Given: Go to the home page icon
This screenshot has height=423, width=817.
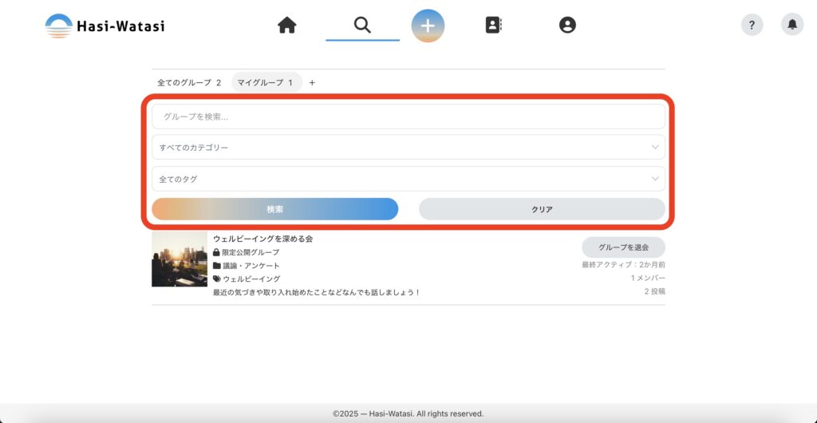Looking at the screenshot, I should [x=287, y=26].
